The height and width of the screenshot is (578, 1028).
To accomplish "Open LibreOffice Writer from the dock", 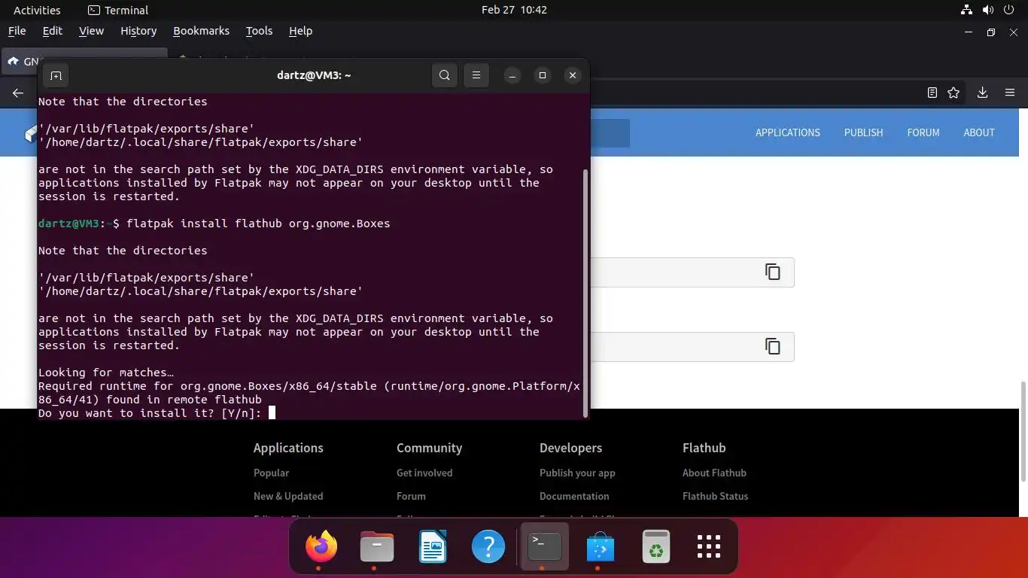I will pyautogui.click(x=433, y=546).
